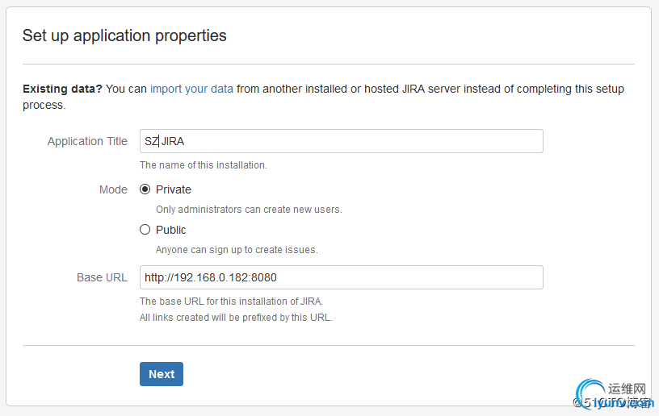Click the 'Application Title' label

tap(87, 141)
